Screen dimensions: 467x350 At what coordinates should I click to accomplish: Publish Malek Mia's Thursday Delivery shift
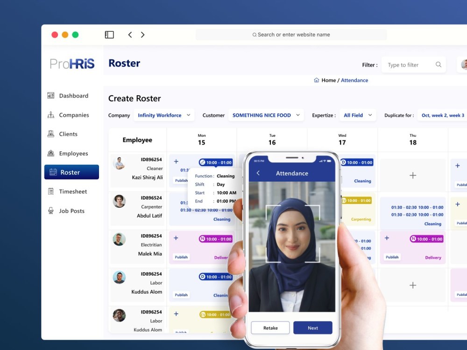tap(392, 257)
